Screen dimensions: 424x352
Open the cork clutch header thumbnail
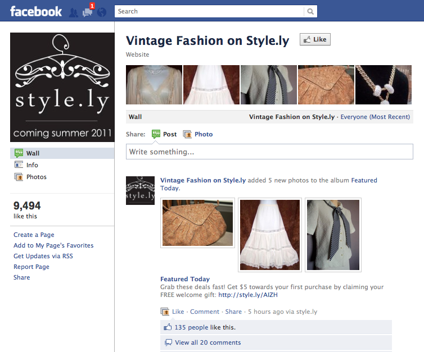click(x=326, y=85)
